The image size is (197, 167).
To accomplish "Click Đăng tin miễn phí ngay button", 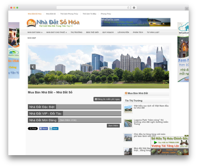I will point(107,99).
